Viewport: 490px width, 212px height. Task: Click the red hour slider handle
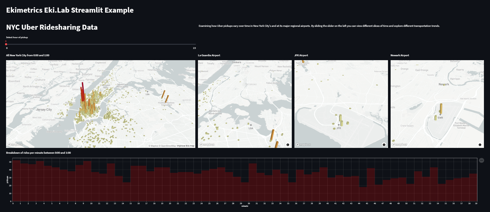[x=6, y=44]
